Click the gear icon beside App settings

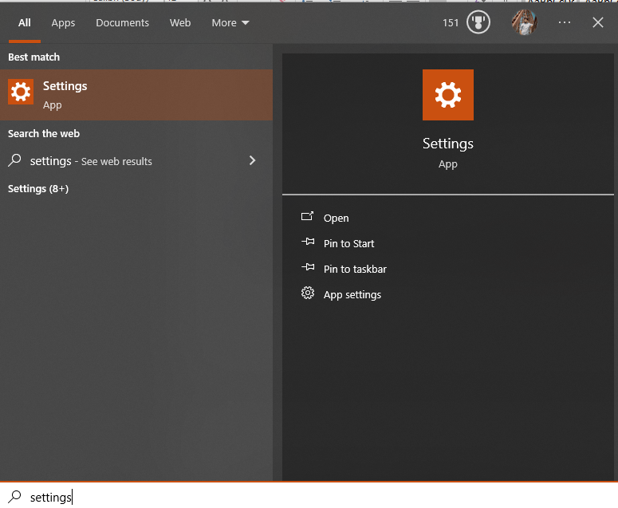(x=308, y=293)
